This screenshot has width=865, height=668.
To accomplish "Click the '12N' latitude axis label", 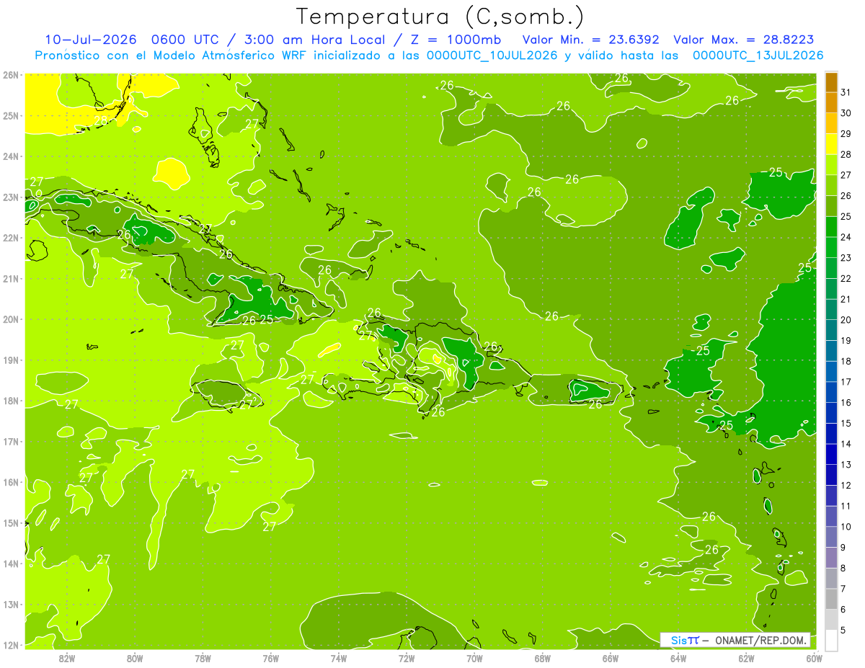I will [x=11, y=645].
